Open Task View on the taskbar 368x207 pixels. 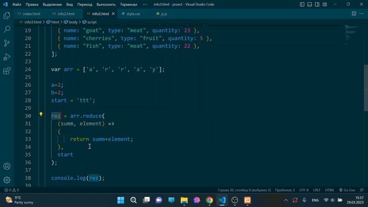point(146,200)
